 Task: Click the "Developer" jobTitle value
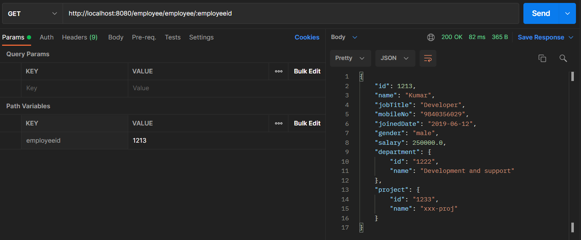pos(441,105)
